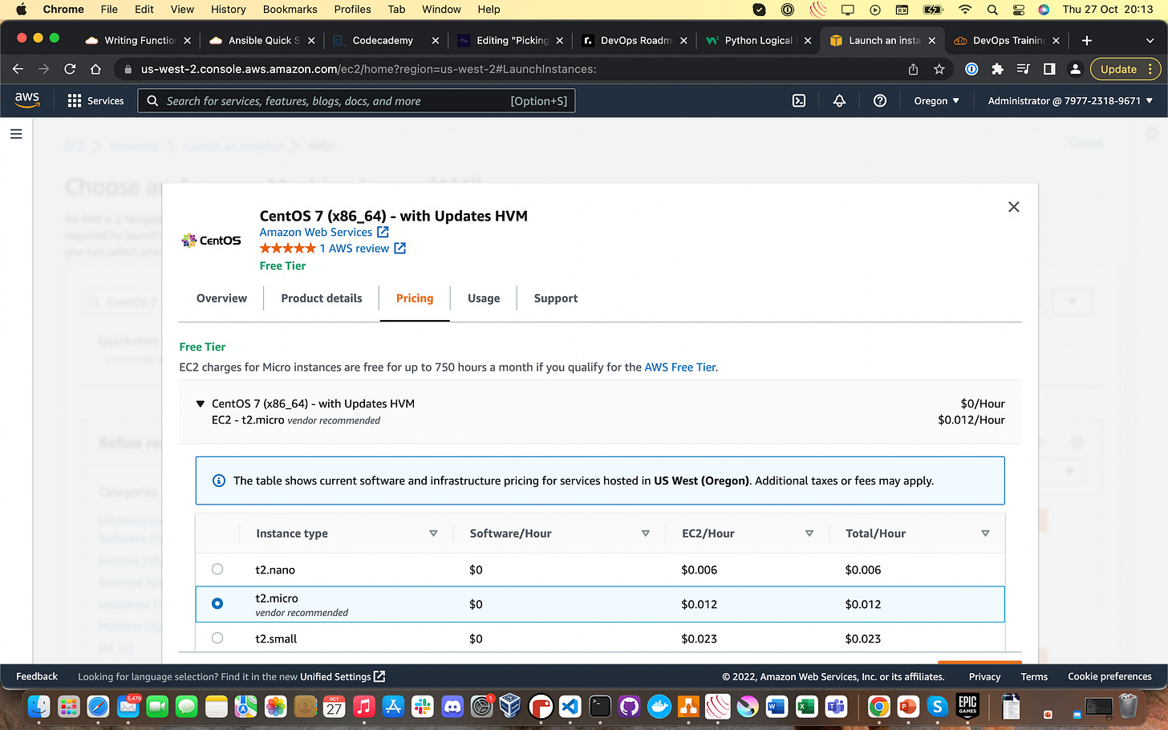Switch to the DevOps Training browser tab
Viewport: 1168px width, 730px height.
coord(1008,40)
